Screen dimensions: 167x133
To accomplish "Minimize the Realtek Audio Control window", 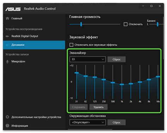I will 143,6.
